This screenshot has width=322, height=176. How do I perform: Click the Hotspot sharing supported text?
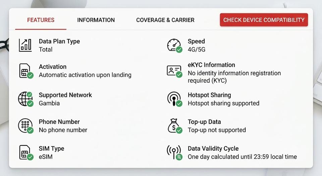(x=223, y=103)
